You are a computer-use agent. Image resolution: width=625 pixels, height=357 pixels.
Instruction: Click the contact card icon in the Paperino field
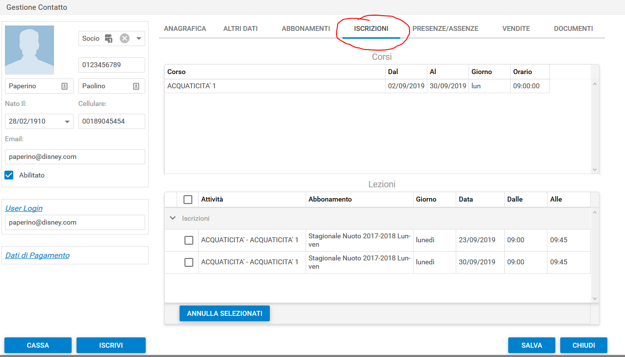64,86
